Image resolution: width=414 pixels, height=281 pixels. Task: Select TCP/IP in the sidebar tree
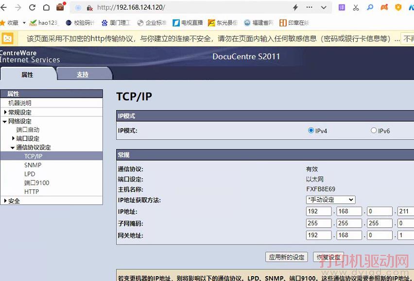point(33,156)
